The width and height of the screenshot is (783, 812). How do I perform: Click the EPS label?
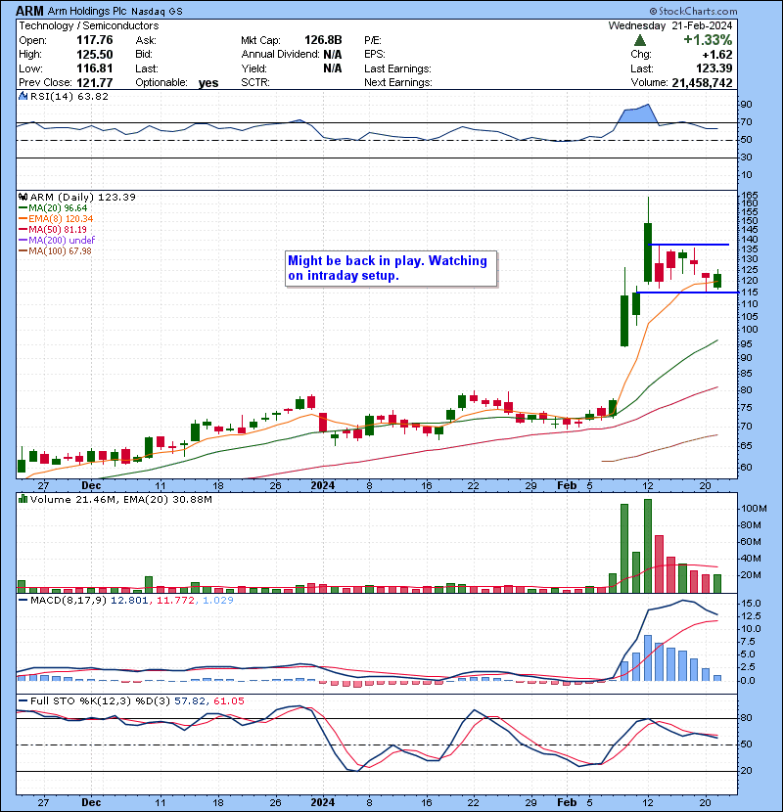[x=377, y=55]
